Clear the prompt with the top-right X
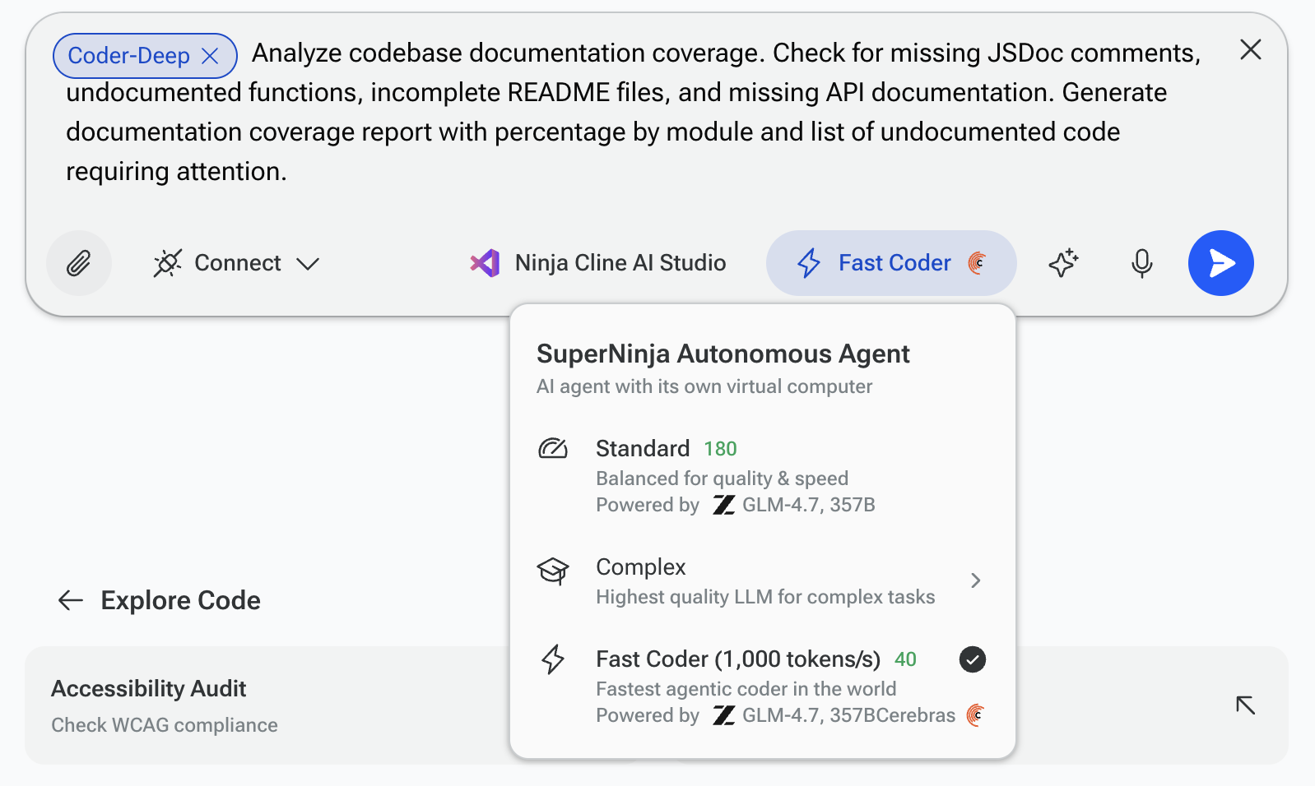The width and height of the screenshot is (1315, 786). (1251, 50)
